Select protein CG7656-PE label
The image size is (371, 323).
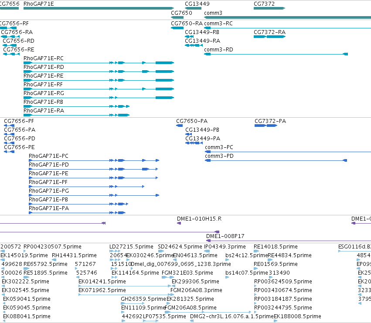tap(20, 147)
